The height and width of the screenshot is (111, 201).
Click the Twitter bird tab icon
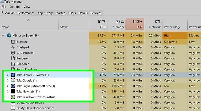[13, 75]
